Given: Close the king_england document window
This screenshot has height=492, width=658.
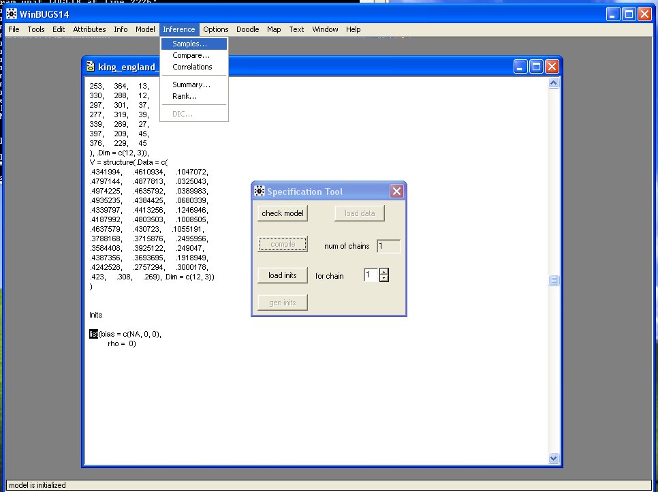Looking at the screenshot, I should pos(552,66).
